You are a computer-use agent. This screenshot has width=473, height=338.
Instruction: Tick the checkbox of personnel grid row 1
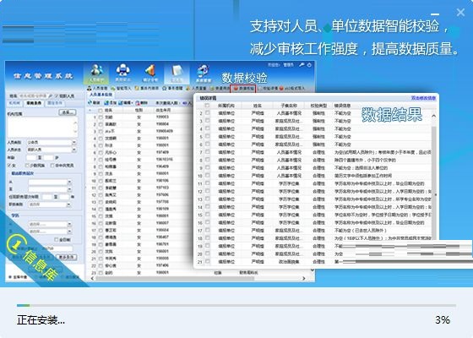(101, 117)
